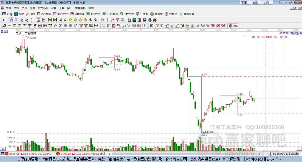Screen dimensions: 302x162
Task: Select the percent % line tool
Action: [x=162, y=26]
